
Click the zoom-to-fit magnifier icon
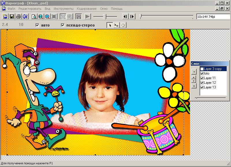click(x=47, y=16)
